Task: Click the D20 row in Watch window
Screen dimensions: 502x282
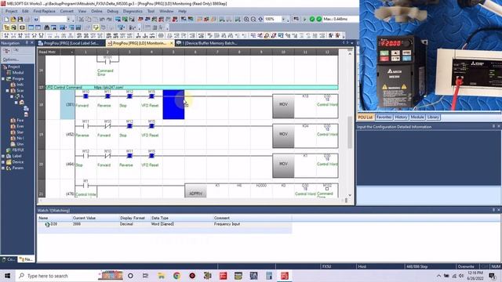Action: [x=165, y=224]
